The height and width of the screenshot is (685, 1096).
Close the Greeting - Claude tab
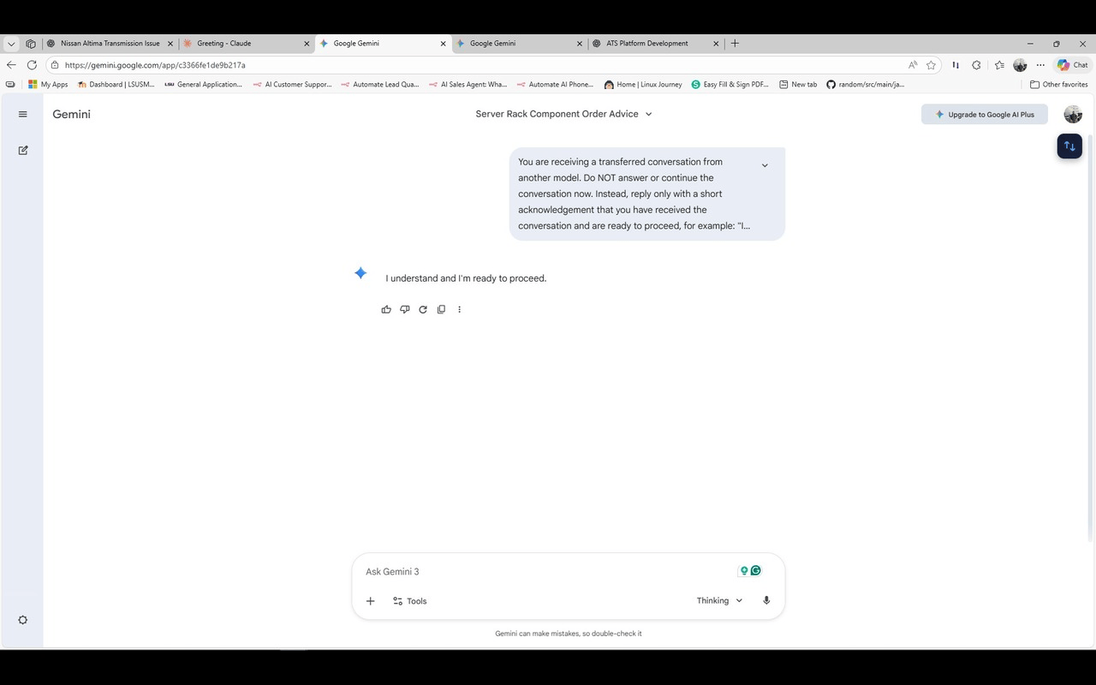pyautogui.click(x=307, y=44)
